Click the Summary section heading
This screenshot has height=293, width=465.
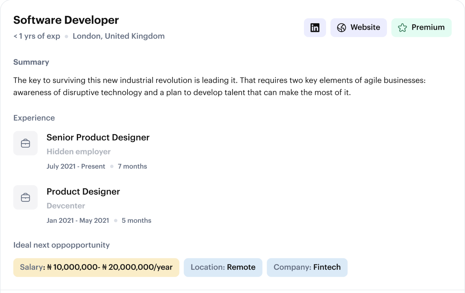tap(31, 62)
